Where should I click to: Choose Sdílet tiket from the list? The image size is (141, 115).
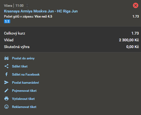20,66
